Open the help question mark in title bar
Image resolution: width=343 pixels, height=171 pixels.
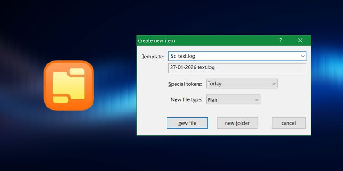pos(280,40)
